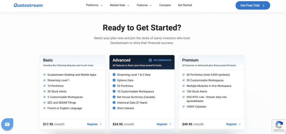
Task: Expand the Features dropdown chevron
Action: (151, 6)
